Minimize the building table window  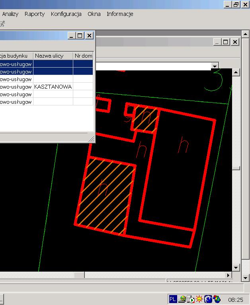coord(71,36)
